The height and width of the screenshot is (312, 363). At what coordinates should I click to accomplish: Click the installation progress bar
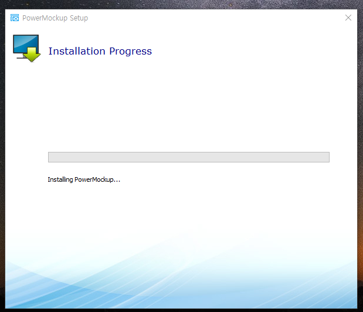(x=189, y=157)
